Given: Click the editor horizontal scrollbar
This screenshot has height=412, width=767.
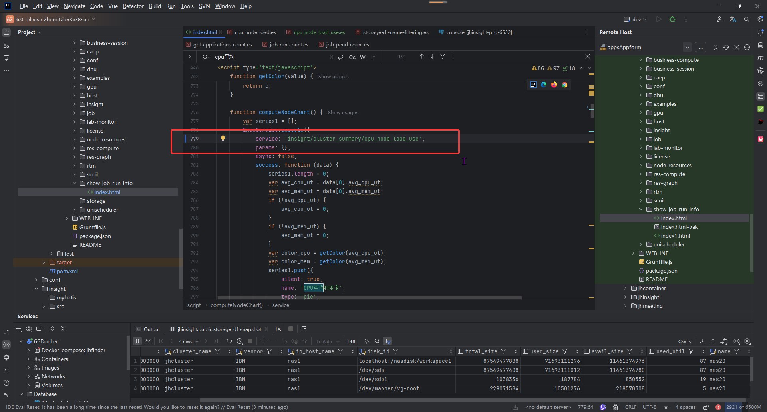Looking at the screenshot, I should pos(370,298).
